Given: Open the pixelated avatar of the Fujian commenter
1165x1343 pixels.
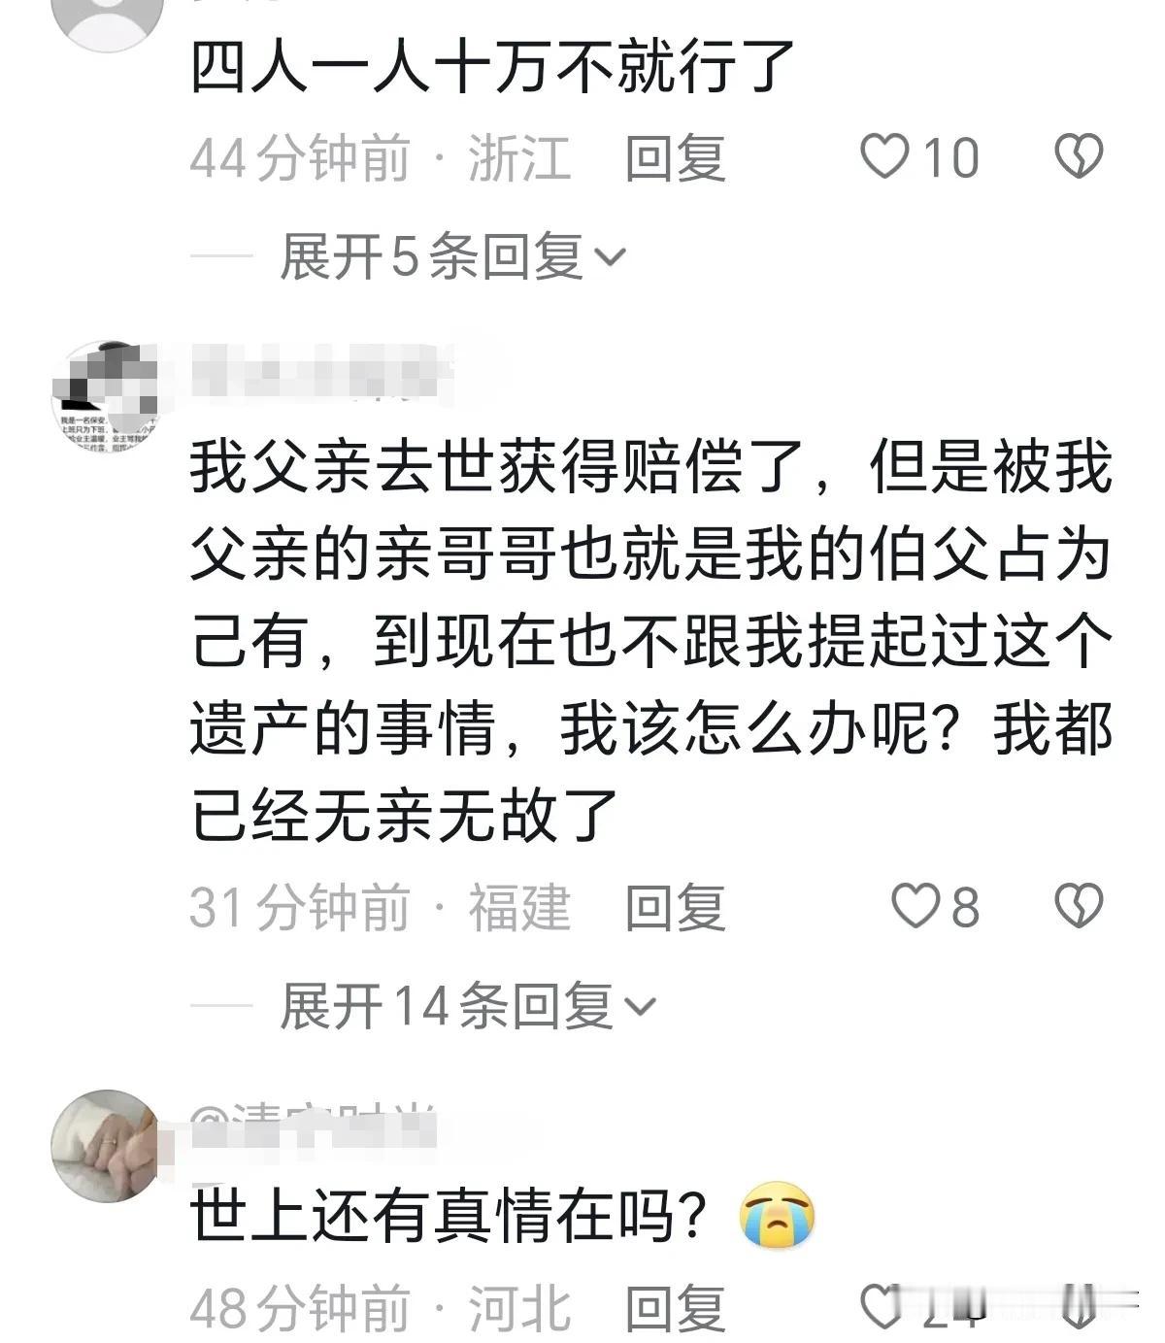Looking at the screenshot, I should click(x=104, y=397).
